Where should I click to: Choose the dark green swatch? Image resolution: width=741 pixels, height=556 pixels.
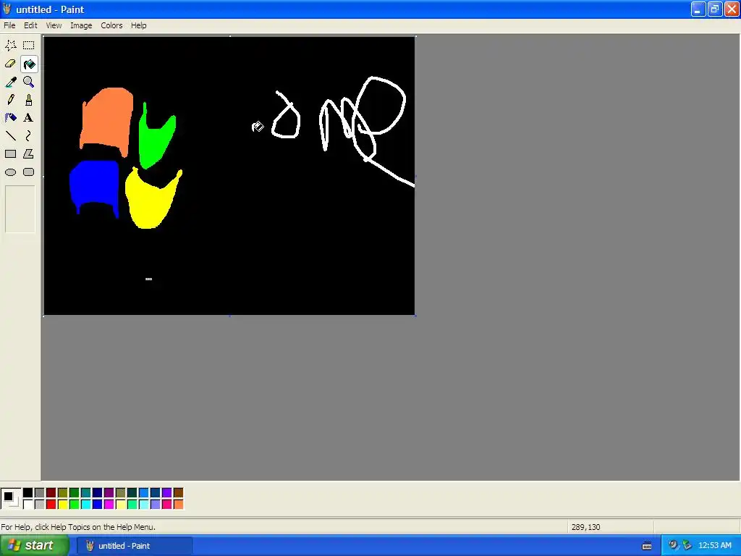75,493
